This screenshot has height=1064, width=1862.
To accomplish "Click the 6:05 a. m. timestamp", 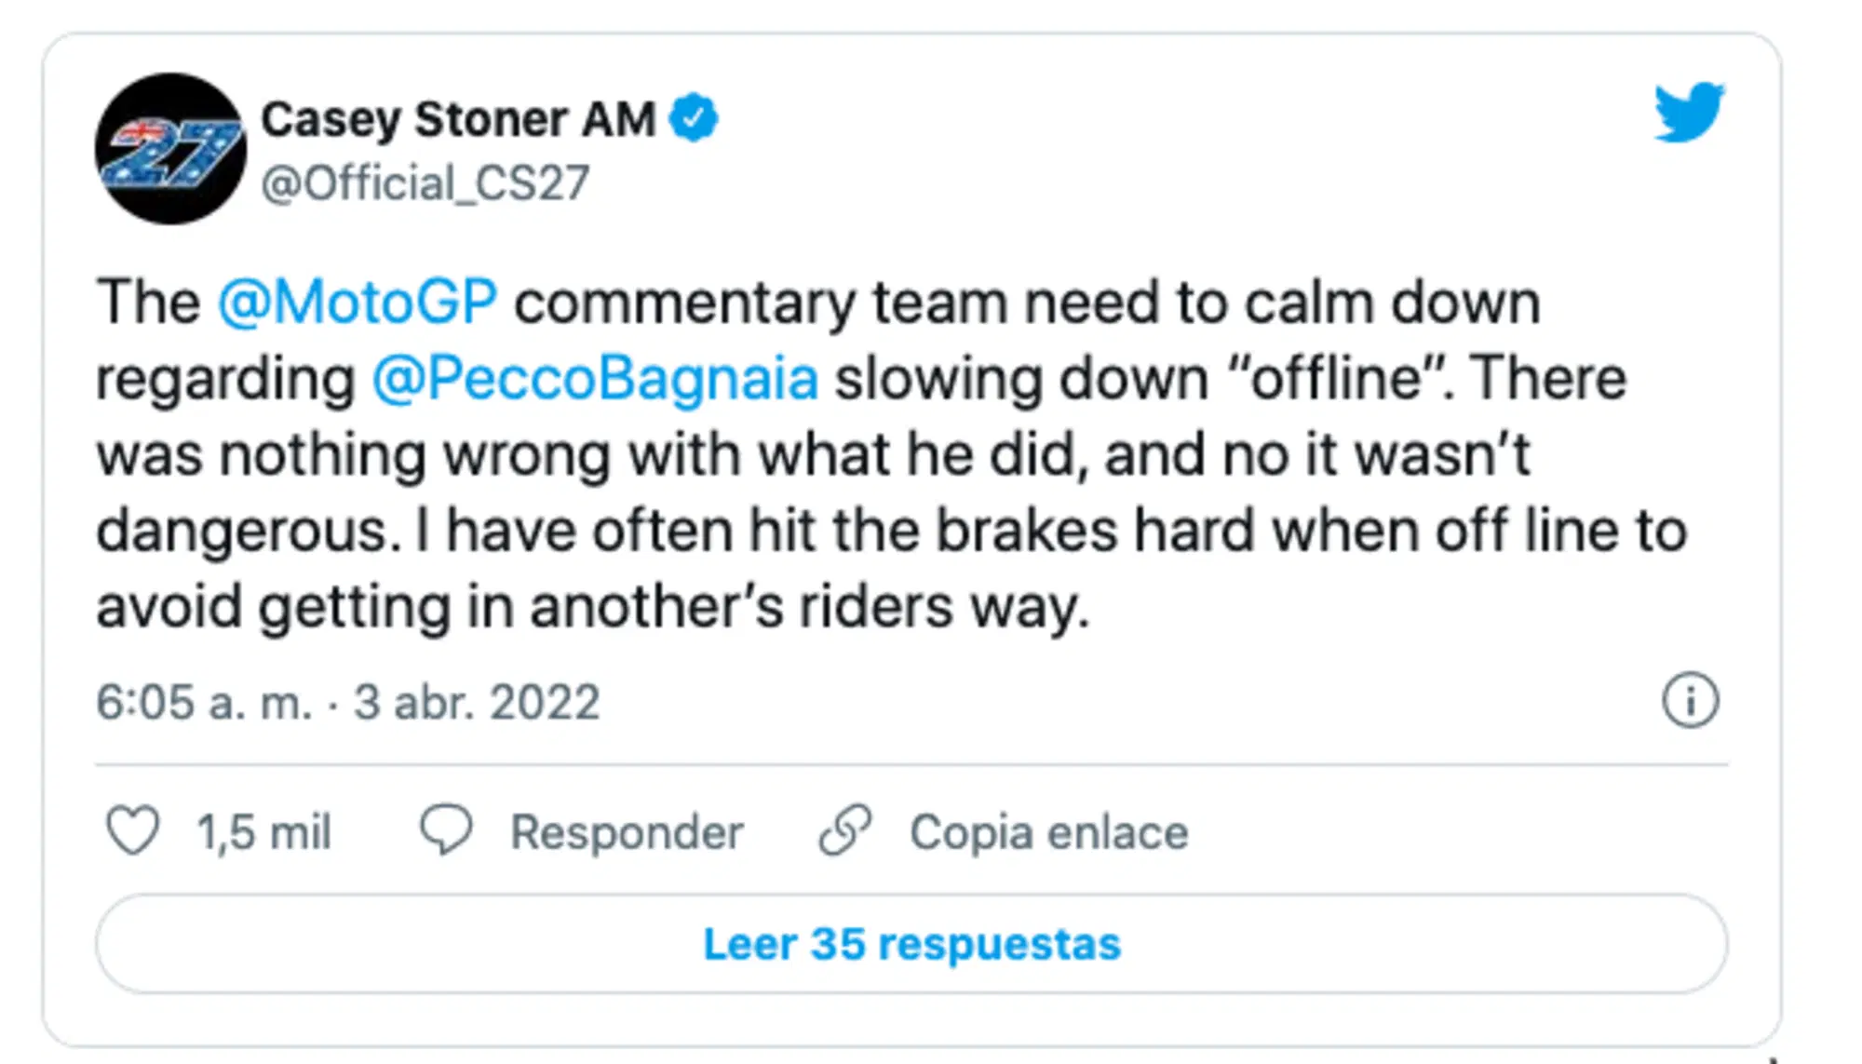I will coord(204,703).
